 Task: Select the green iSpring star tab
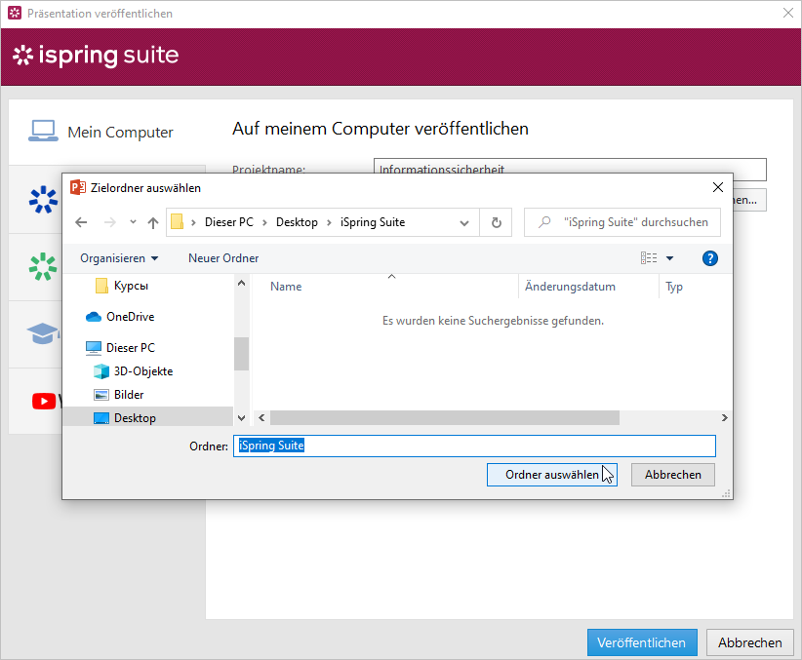43,266
